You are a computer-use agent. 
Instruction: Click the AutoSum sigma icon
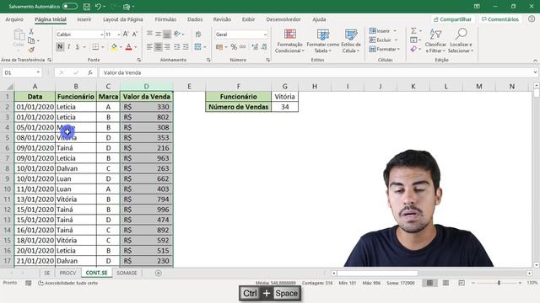click(413, 31)
